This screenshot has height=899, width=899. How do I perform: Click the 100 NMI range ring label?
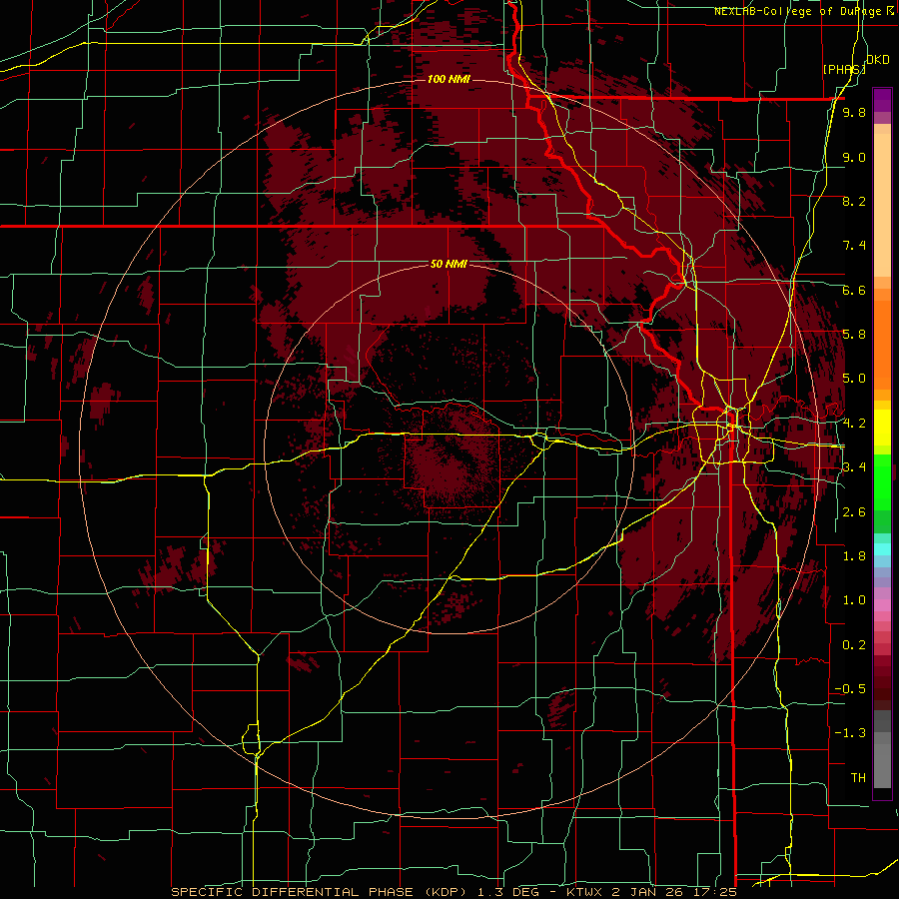(x=449, y=79)
